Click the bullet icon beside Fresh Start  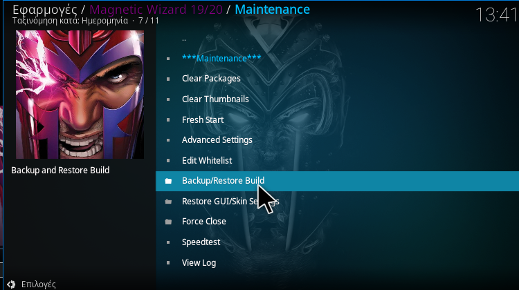coord(168,120)
